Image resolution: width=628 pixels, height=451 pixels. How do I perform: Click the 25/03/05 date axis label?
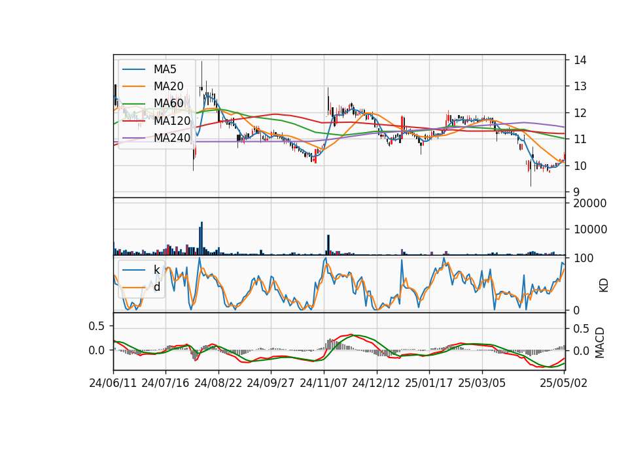point(482,383)
